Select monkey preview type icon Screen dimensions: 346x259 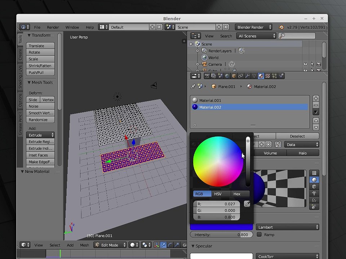click(x=314, y=194)
